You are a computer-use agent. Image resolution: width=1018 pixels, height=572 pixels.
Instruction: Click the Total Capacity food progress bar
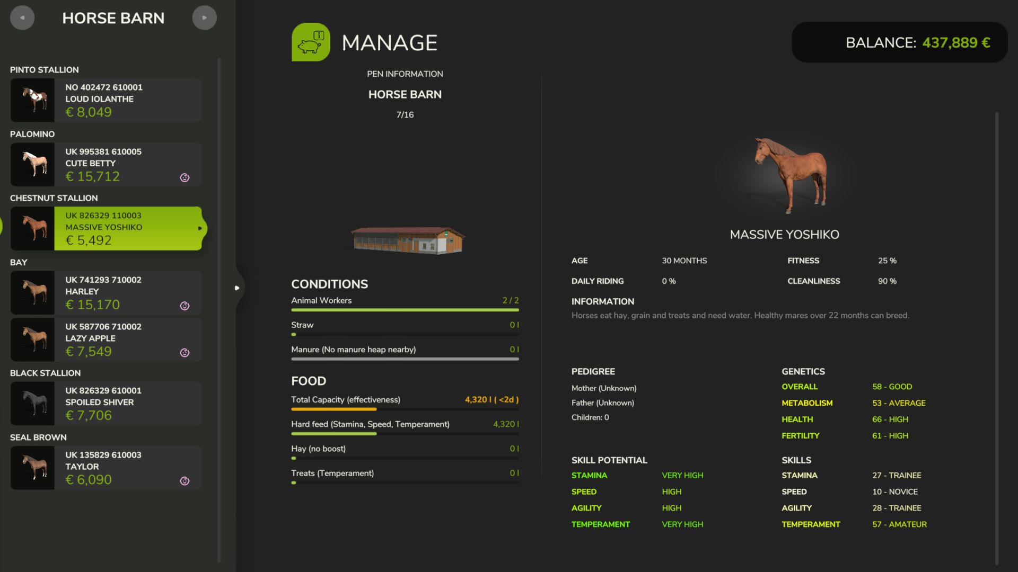pyautogui.click(x=405, y=409)
